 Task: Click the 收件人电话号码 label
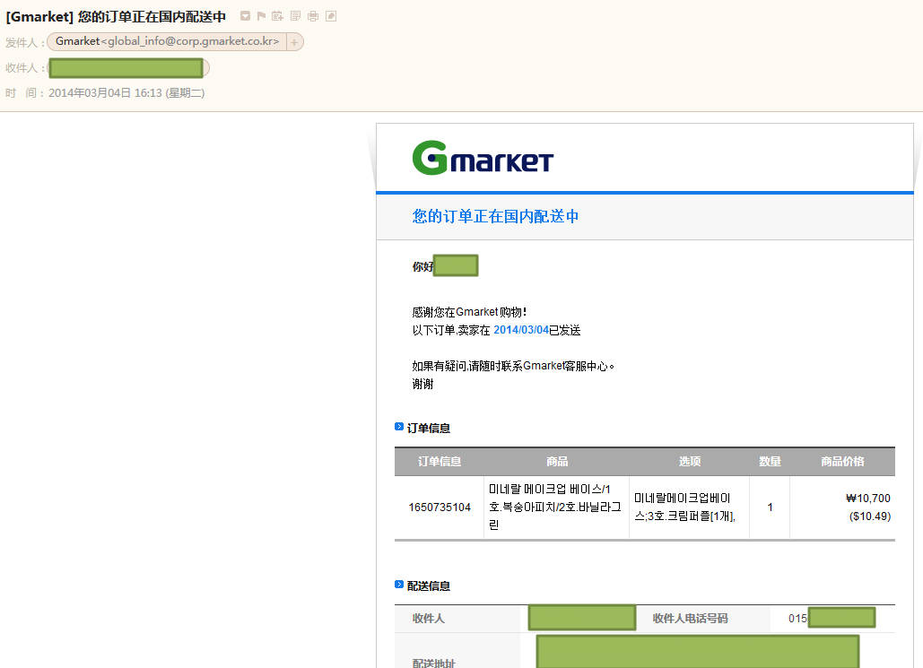(x=690, y=619)
